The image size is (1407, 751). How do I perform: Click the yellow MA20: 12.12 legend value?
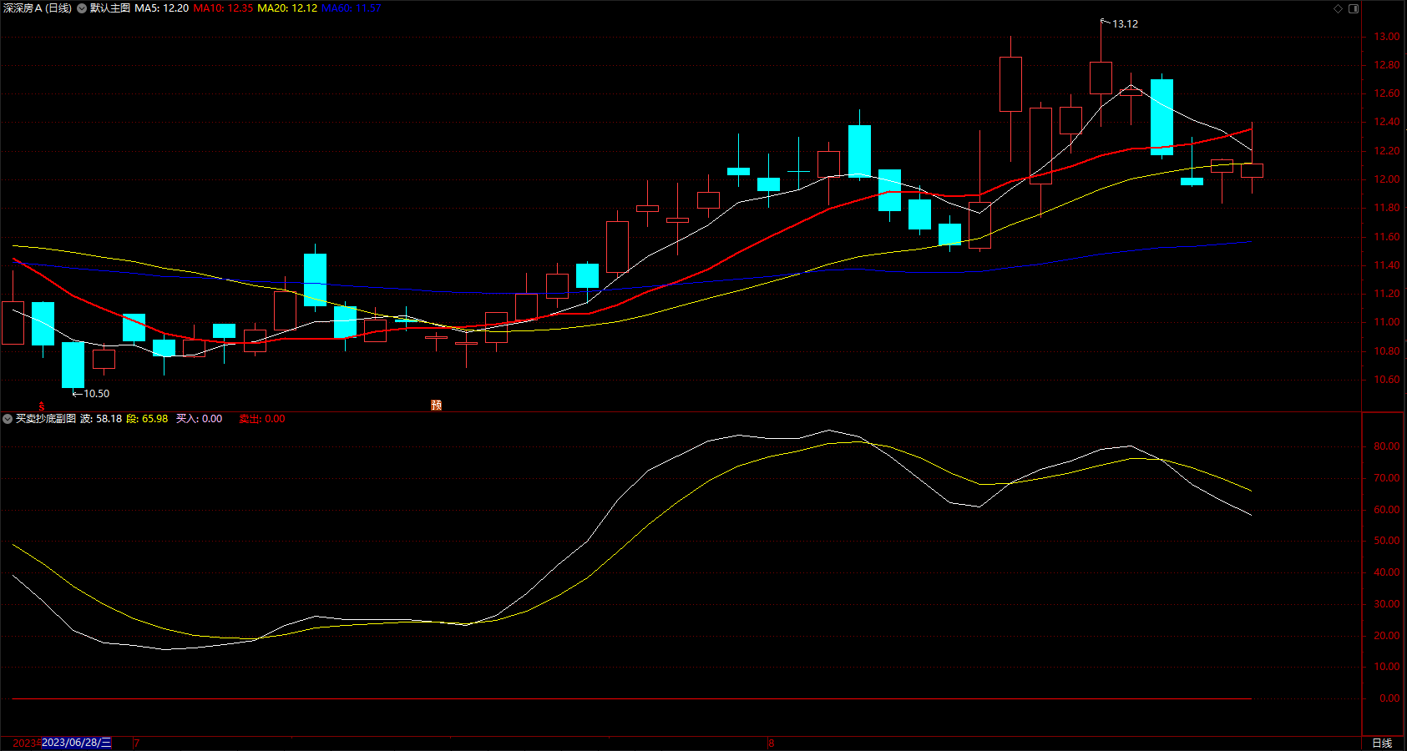click(287, 8)
